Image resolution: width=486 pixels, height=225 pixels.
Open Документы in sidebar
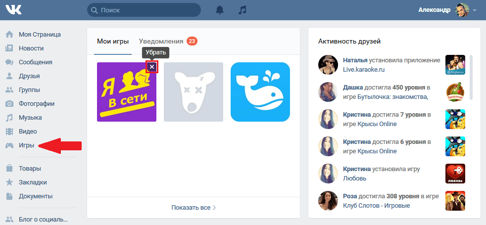coord(36,196)
